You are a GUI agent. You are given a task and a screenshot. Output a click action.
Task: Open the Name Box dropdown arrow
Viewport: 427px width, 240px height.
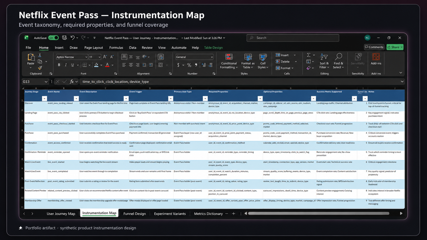[x=46, y=82]
